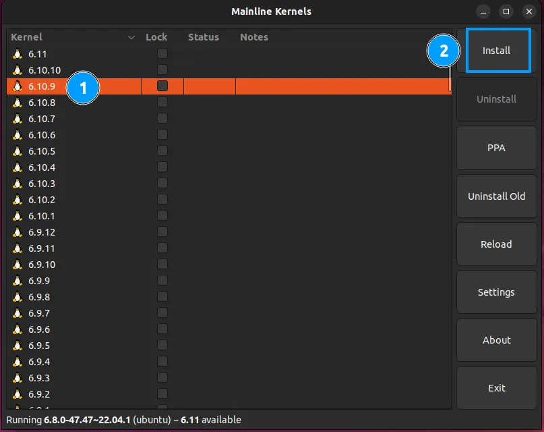Click the penguin icon beside kernel 6.10.10
Screen dimensions: 544x432
click(x=18, y=70)
